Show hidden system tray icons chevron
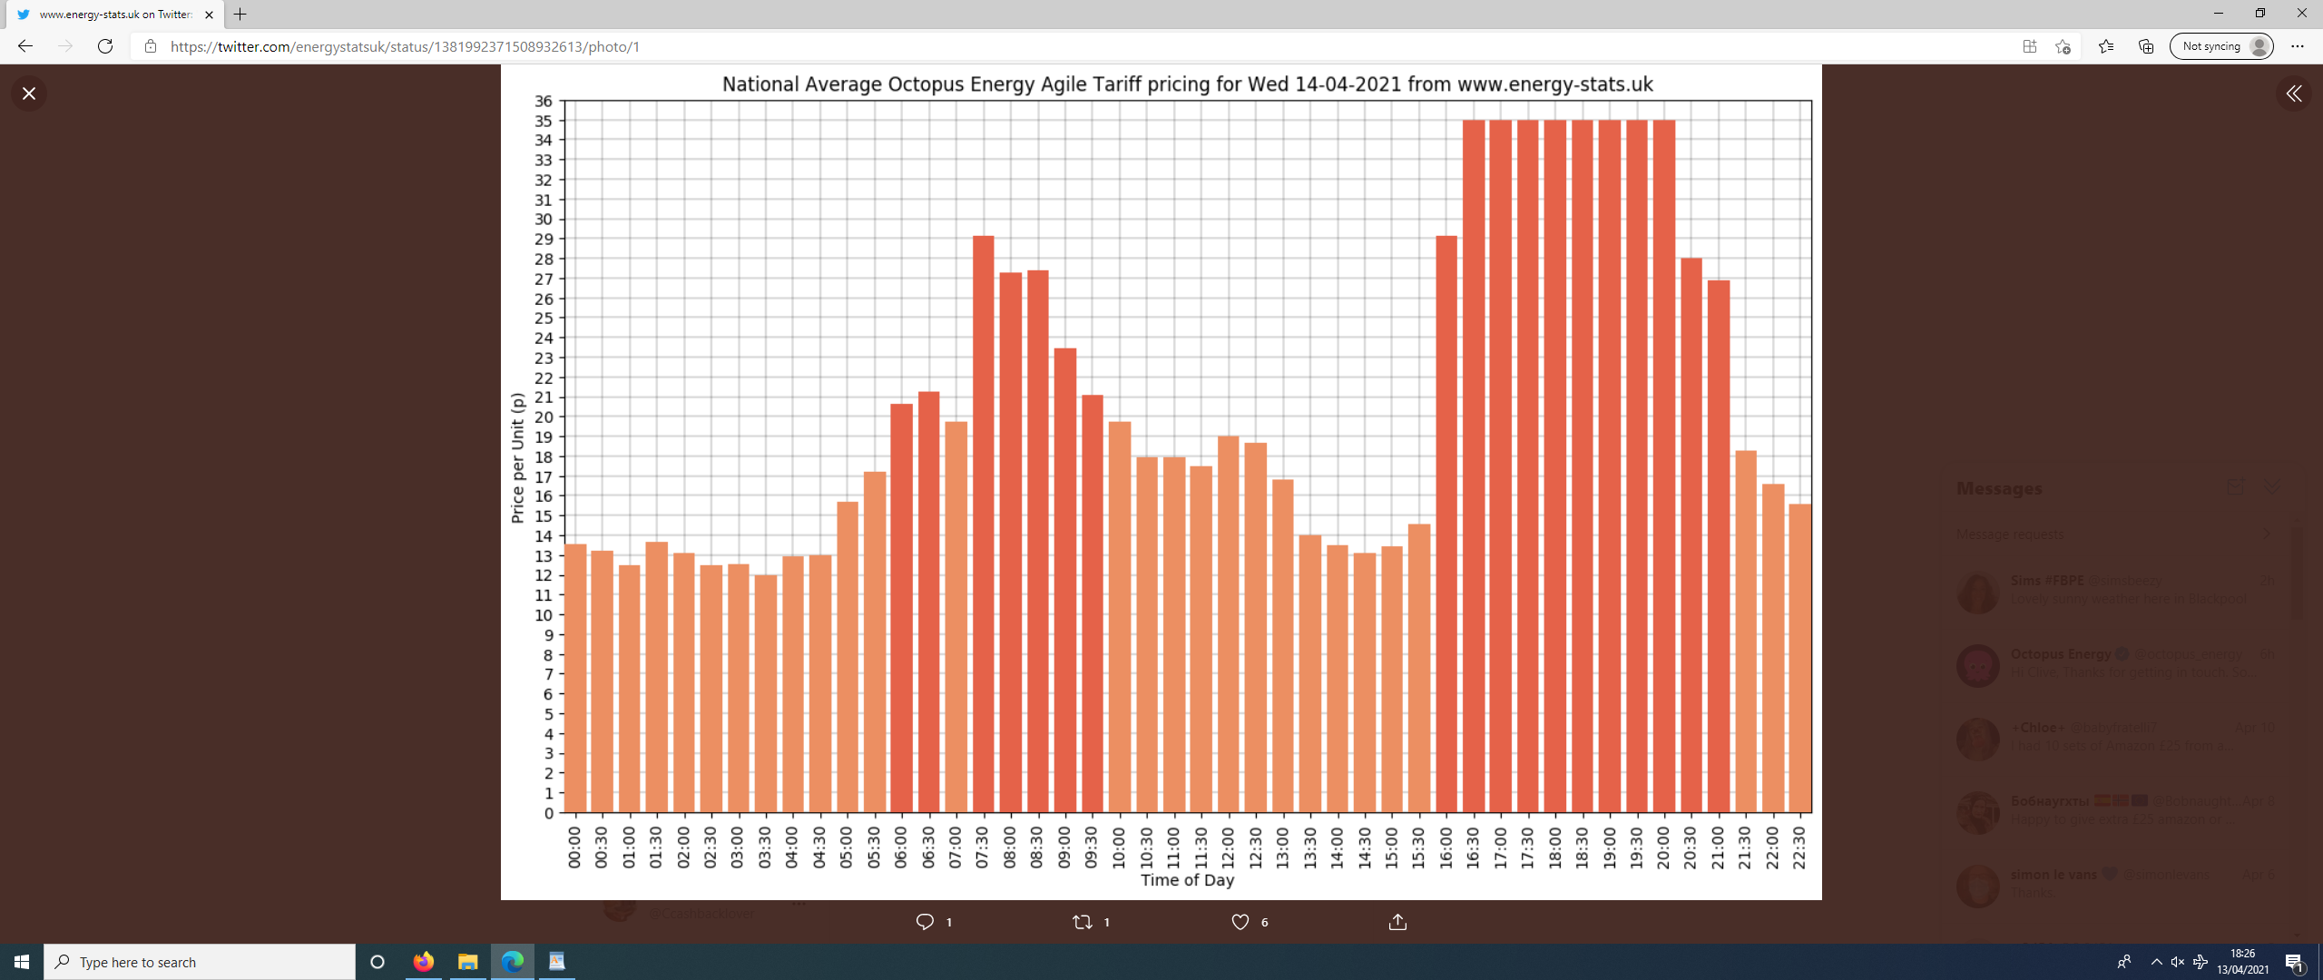 2156,962
